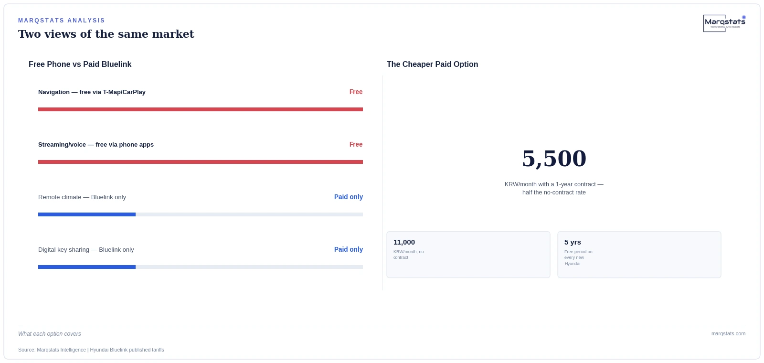Open the marqstats.com link
This screenshot has height=363, width=764.
[728, 333]
